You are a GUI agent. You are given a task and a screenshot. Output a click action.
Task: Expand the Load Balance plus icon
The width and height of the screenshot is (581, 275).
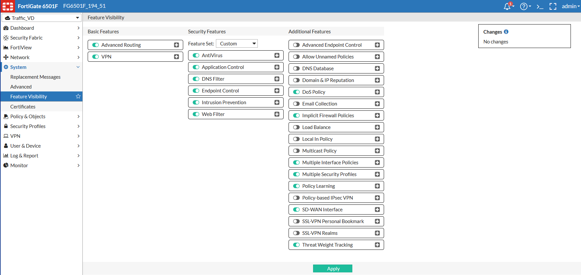point(377,127)
